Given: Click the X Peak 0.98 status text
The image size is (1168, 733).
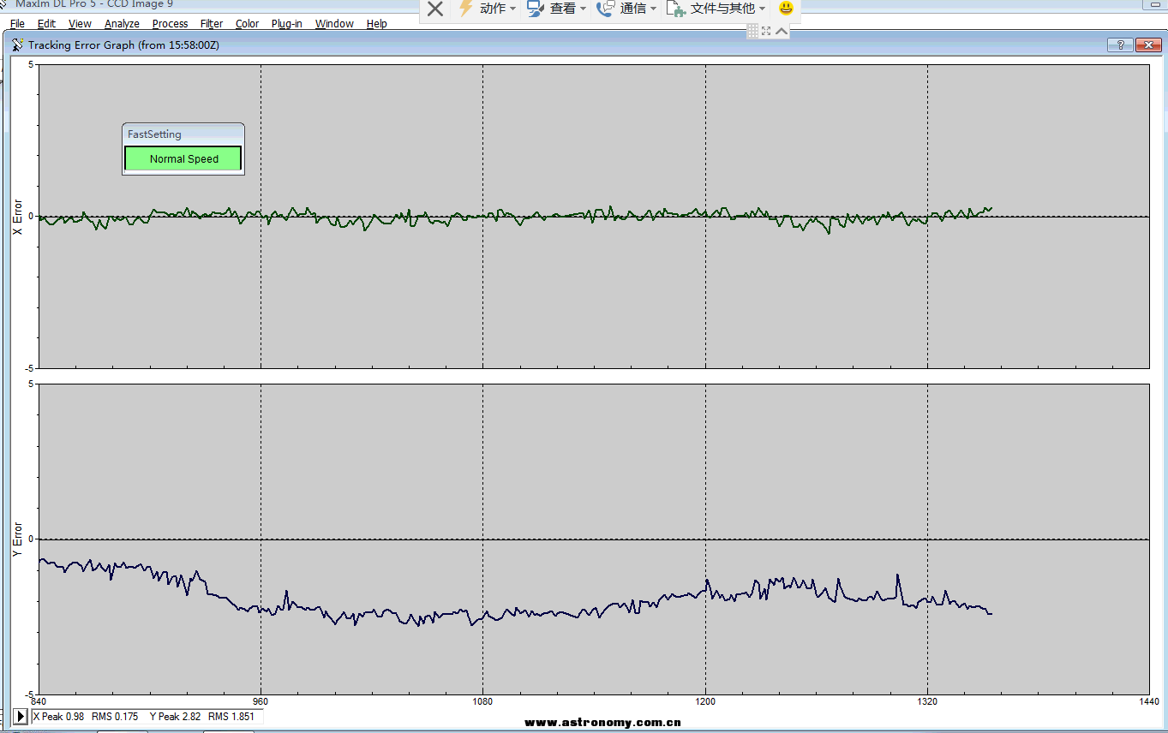Looking at the screenshot, I should pyautogui.click(x=58, y=717).
